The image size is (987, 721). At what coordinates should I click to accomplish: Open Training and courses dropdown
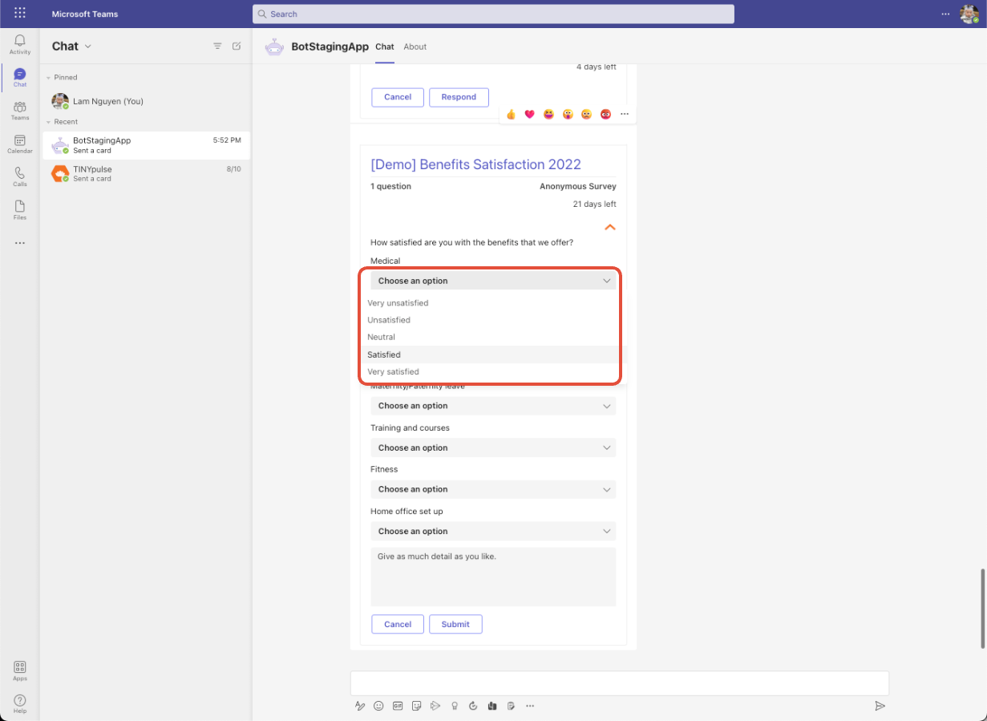click(493, 448)
